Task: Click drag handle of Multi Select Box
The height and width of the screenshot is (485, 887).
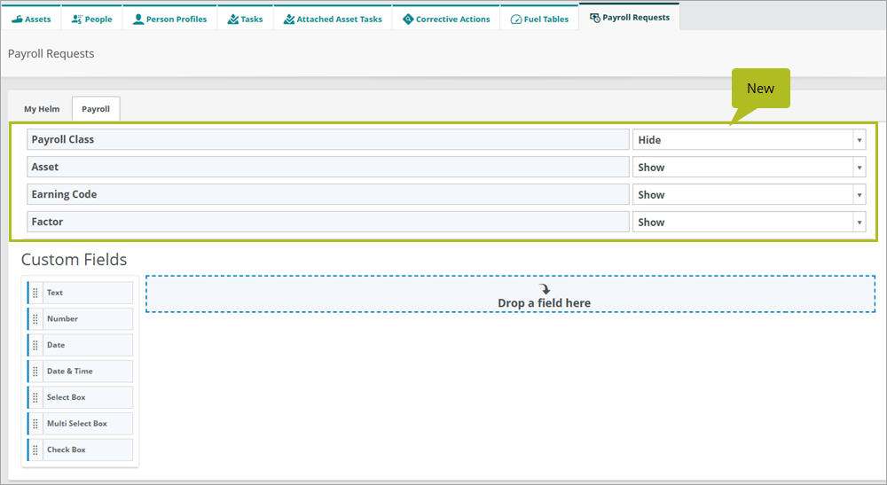Action: coord(35,424)
